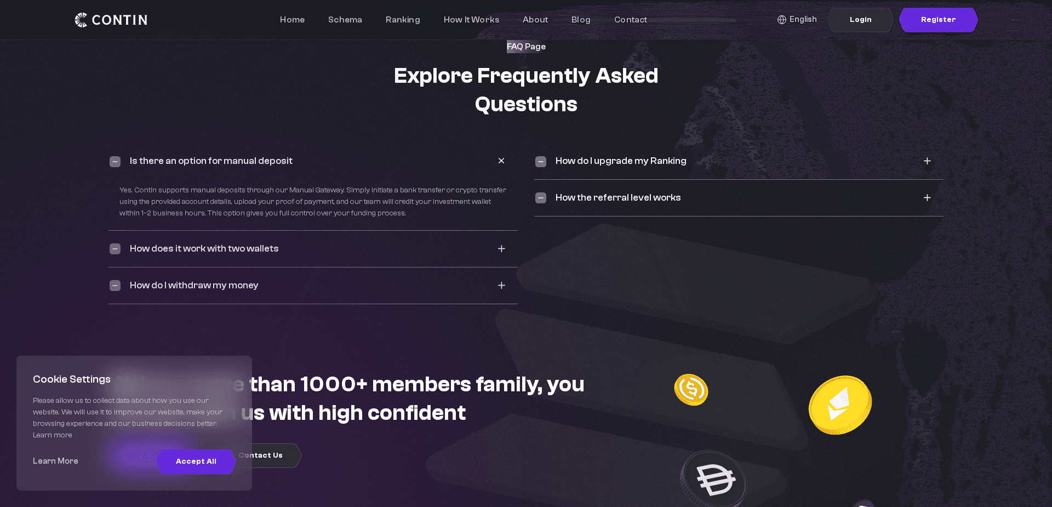
Task: Select Schema in the navigation menu
Action: [345, 19]
